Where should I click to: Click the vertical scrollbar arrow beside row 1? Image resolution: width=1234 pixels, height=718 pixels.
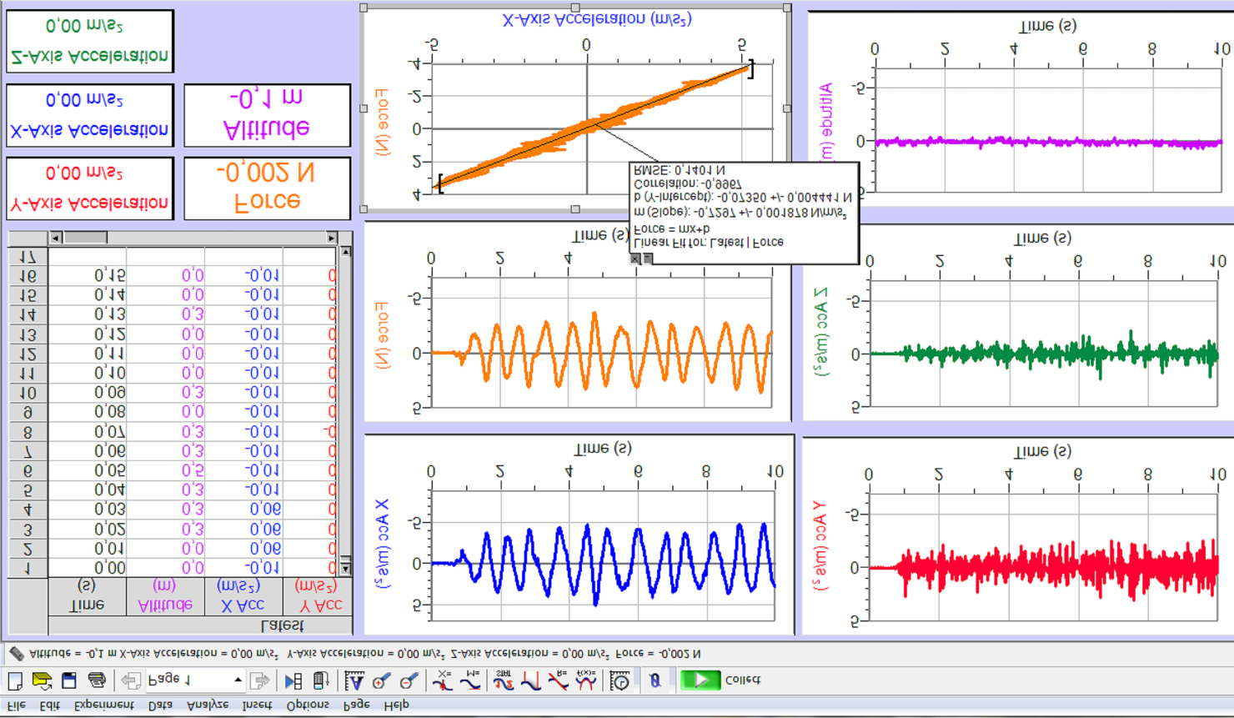345,569
